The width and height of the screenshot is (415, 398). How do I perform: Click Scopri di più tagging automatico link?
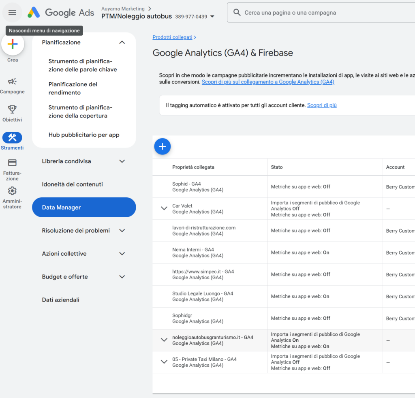(x=322, y=105)
